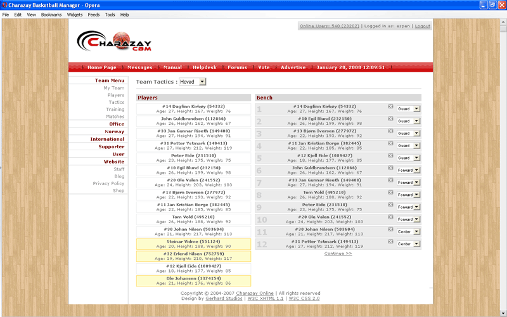Open Training in the Team Menu sidebar
The height and width of the screenshot is (317, 507).
pos(115,110)
